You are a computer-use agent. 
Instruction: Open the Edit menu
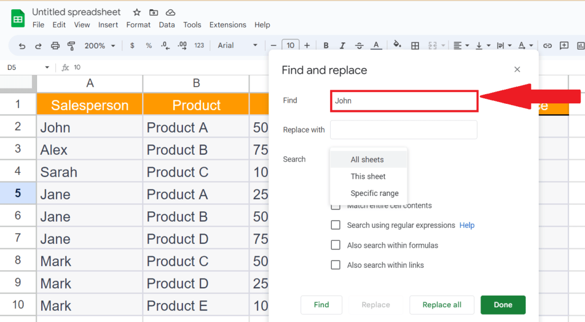[x=59, y=25]
